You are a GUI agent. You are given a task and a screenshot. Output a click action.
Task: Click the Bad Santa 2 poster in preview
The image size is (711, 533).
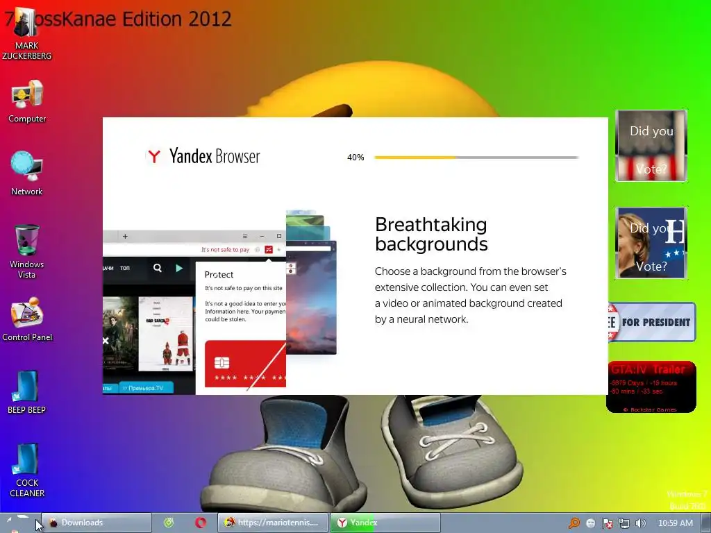[x=165, y=334]
